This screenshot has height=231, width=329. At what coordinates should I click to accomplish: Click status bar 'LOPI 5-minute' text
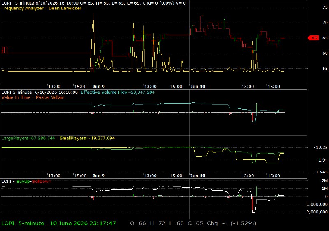tap(23, 224)
